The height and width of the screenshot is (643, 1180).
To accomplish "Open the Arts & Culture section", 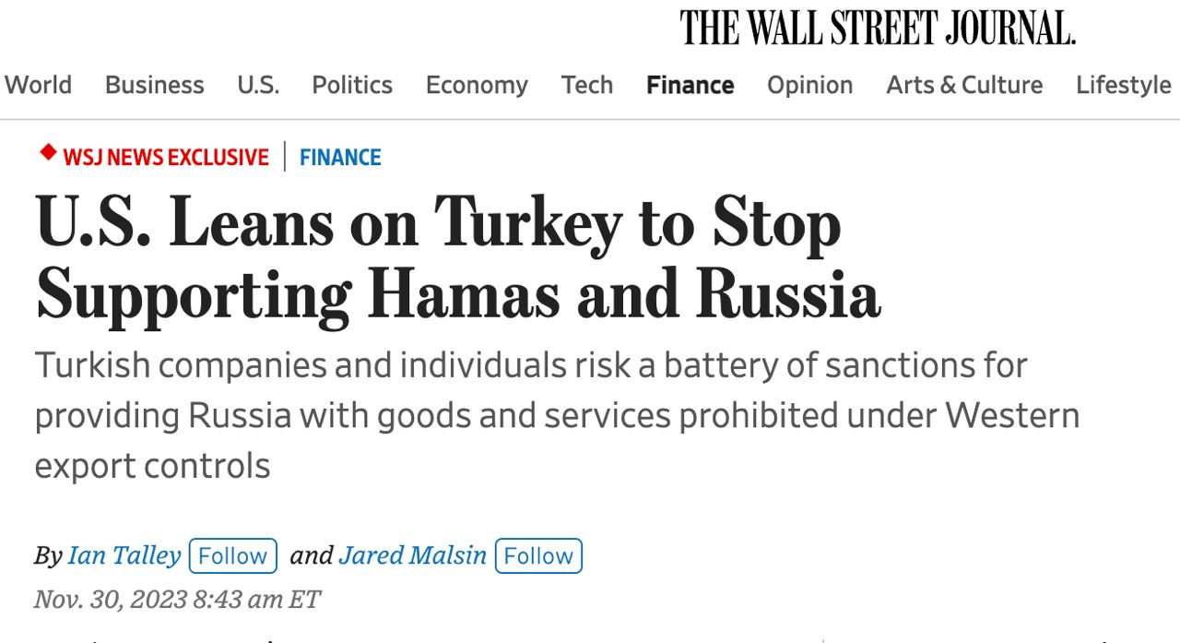I will tap(964, 85).
